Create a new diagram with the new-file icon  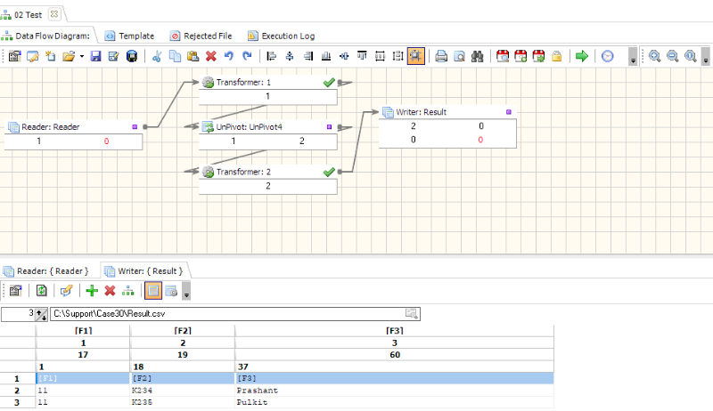[x=51, y=56]
